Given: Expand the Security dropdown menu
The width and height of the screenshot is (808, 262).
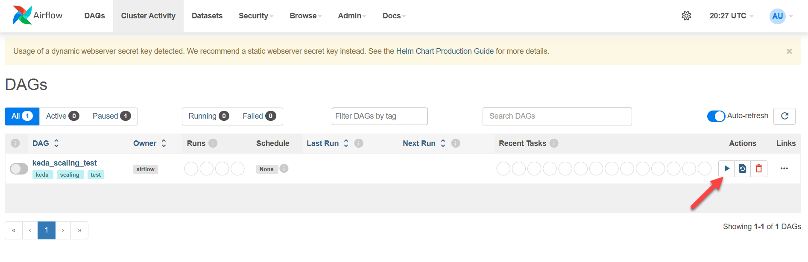Looking at the screenshot, I should pyautogui.click(x=256, y=16).
